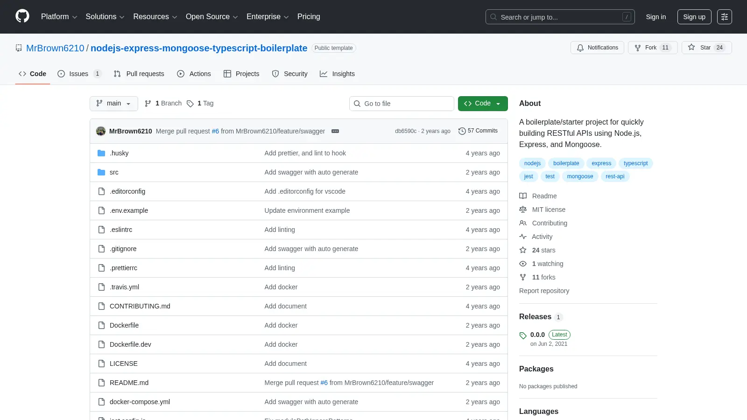The image size is (747, 420).
Task: Click the repository template icon
Action: click(x=19, y=48)
